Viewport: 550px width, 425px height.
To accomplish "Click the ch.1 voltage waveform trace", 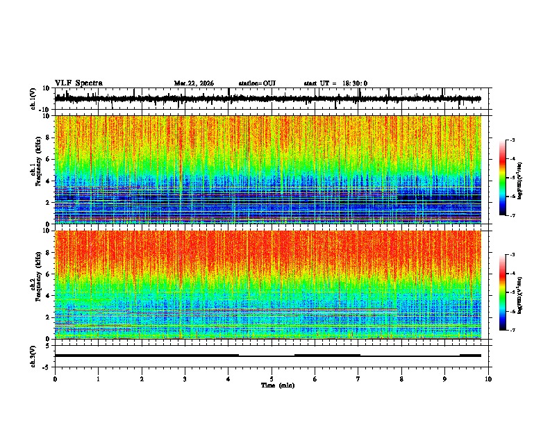I will 267,99.
